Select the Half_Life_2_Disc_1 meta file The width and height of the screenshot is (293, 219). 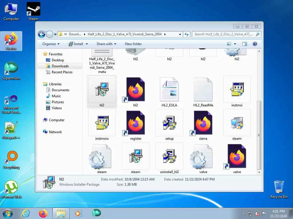pos(102,62)
